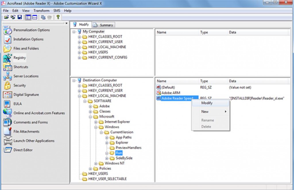Expand the Windows NT registry key
Image resolution: width=294 pixels, height=190 pixels.
point(96,164)
